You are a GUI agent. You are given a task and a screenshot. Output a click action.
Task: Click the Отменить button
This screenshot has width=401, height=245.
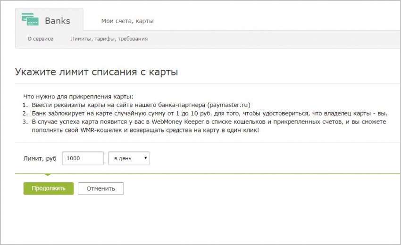[101, 188]
